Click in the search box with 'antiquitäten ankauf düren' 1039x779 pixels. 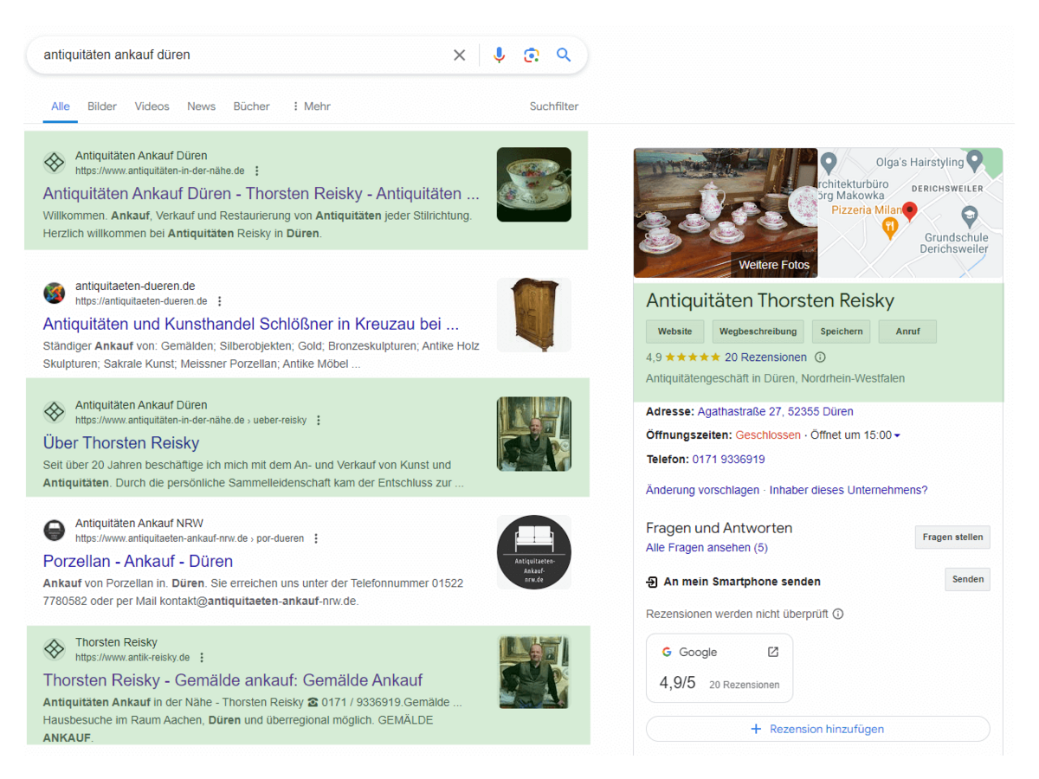(x=242, y=55)
